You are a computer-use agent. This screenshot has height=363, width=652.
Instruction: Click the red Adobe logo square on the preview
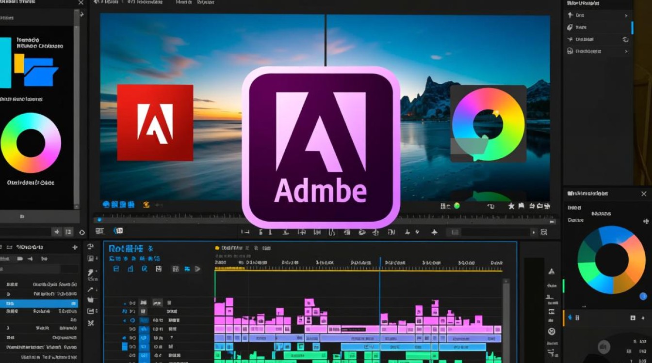(155, 122)
